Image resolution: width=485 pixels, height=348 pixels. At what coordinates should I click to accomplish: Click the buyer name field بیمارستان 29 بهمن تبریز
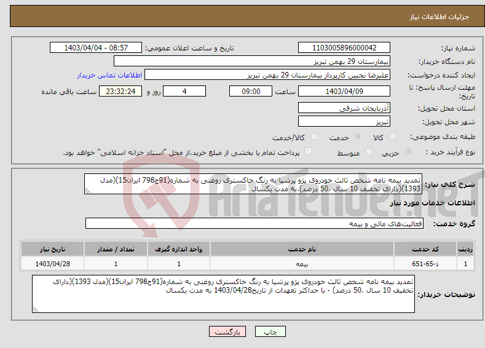[252, 61]
